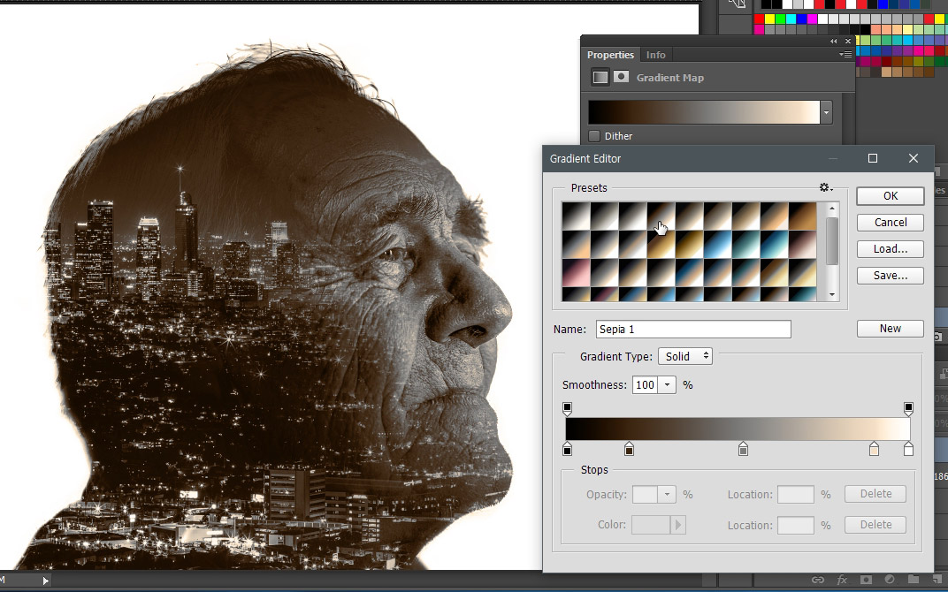Click the New button beside the Name field
Image resolution: width=948 pixels, height=592 pixels.
(890, 329)
